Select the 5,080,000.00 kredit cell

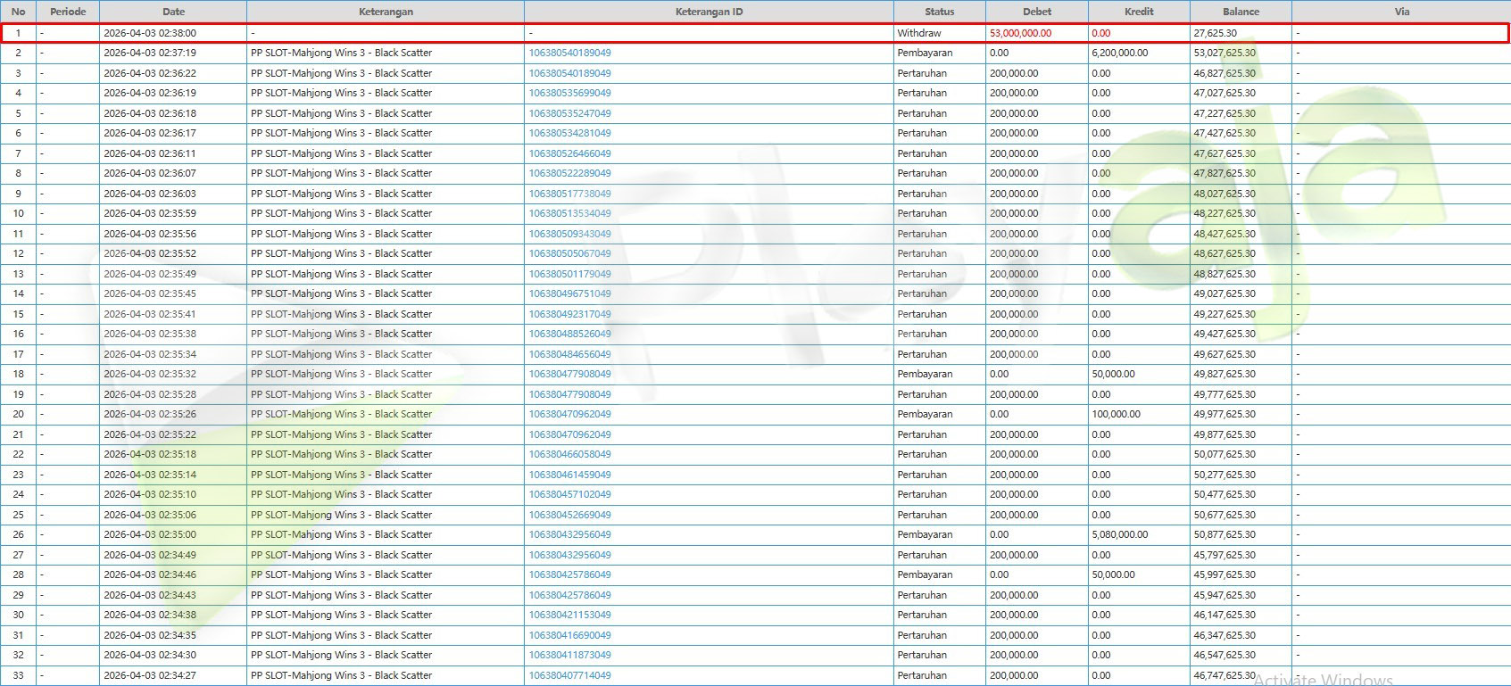click(1119, 534)
